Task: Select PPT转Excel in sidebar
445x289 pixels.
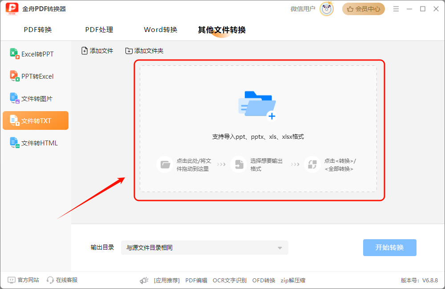Action: pyautogui.click(x=36, y=76)
